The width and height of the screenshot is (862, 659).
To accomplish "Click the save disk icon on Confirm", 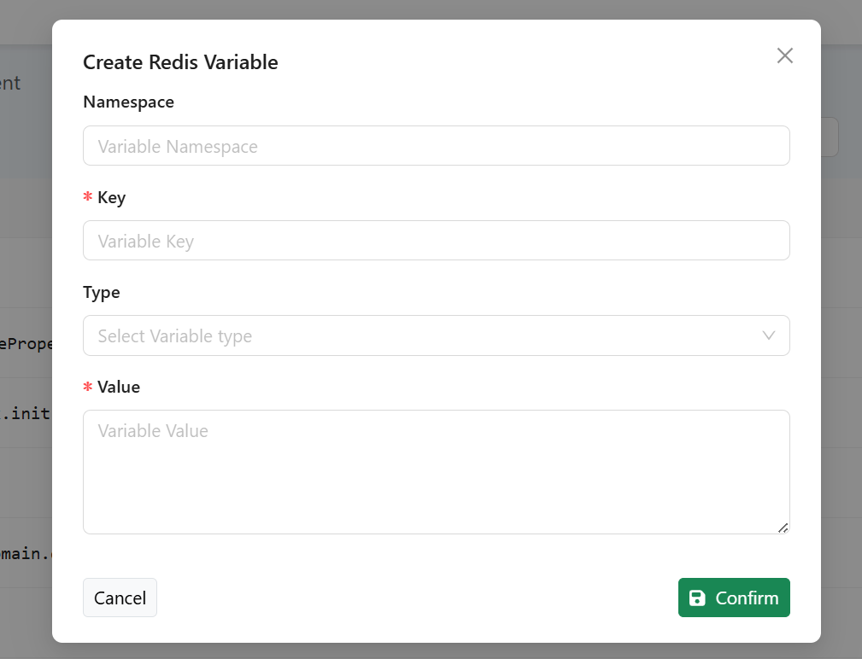I will (697, 598).
